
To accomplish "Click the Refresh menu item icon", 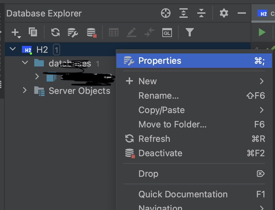I will click(129, 139).
